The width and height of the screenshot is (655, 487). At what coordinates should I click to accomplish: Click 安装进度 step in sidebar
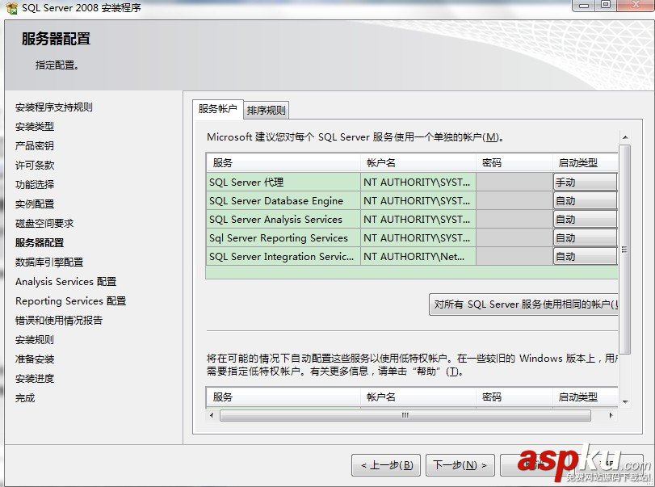35,379
